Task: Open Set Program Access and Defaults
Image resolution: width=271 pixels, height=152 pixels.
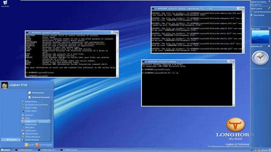Action: point(36,105)
